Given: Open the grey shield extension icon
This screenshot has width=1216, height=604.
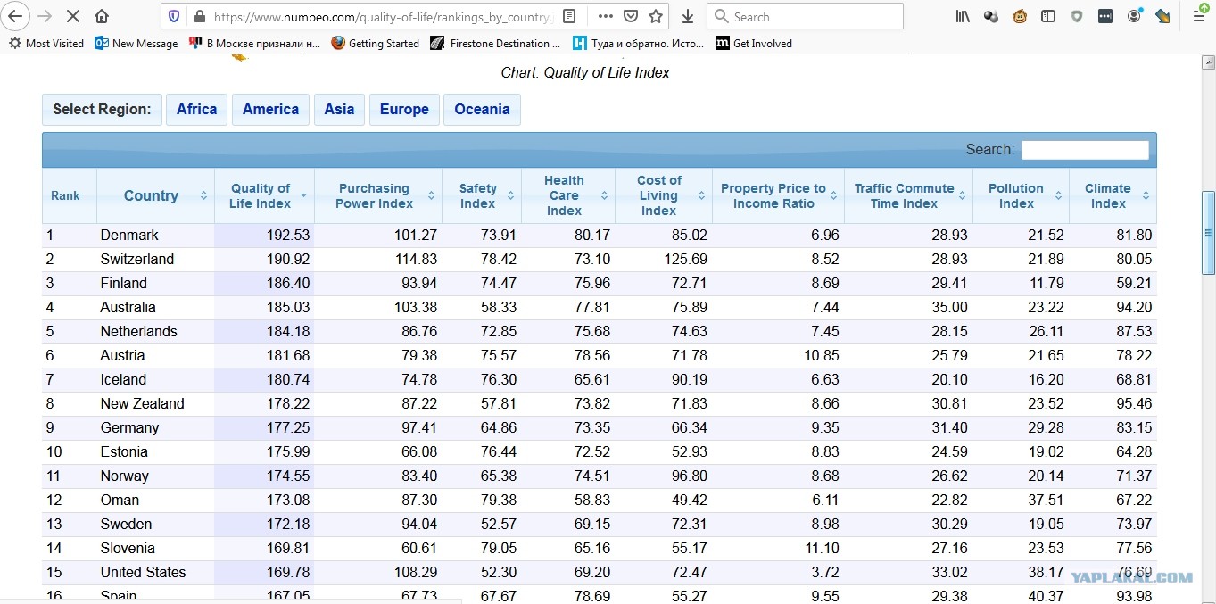Looking at the screenshot, I should (1077, 16).
